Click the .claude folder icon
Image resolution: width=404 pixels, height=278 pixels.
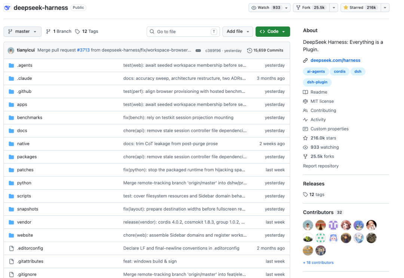[11, 78]
